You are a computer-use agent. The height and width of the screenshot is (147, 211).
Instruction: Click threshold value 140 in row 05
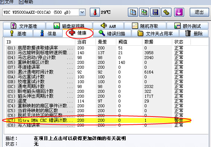122,62
